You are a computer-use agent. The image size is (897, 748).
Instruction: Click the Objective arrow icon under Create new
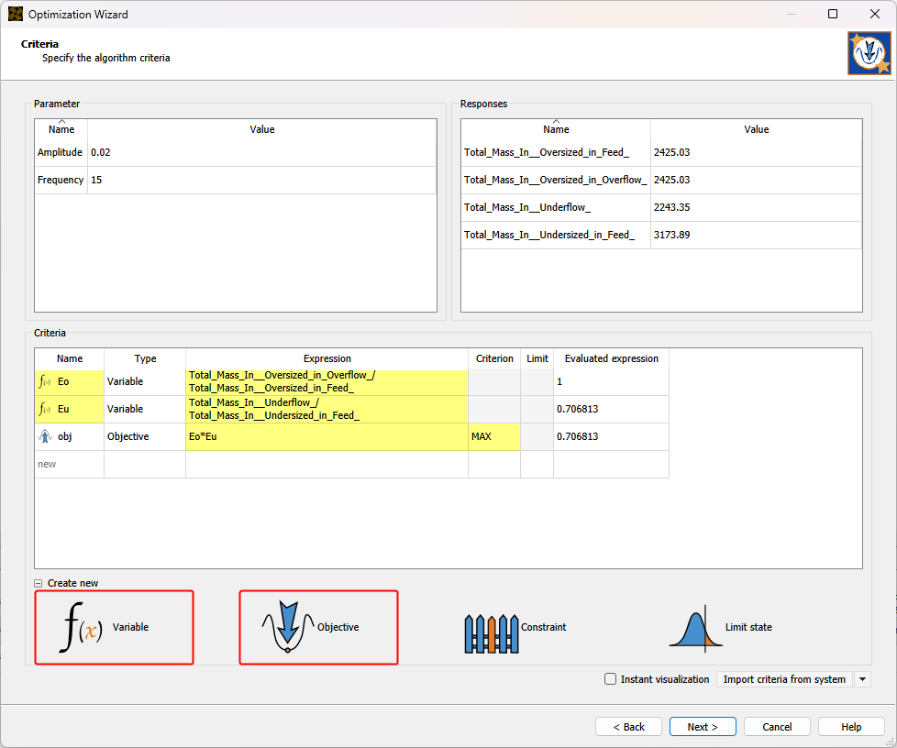pos(288,627)
